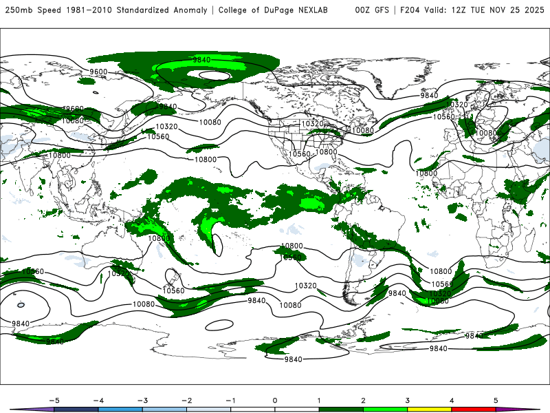This screenshot has width=550, height=413.
Task: Click the '250mb Speed 1981-2010 Standardized Anomaly' title text
Action: (107, 10)
